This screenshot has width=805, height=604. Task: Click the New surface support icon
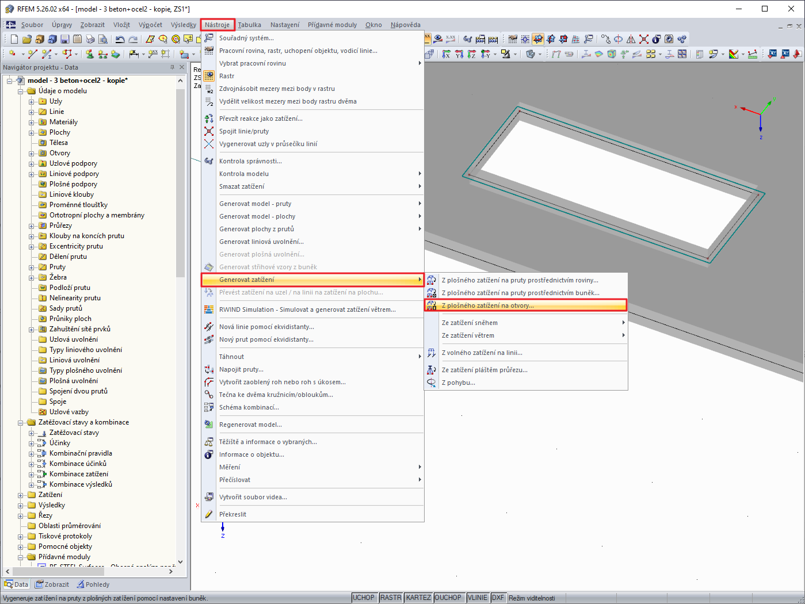(116, 54)
